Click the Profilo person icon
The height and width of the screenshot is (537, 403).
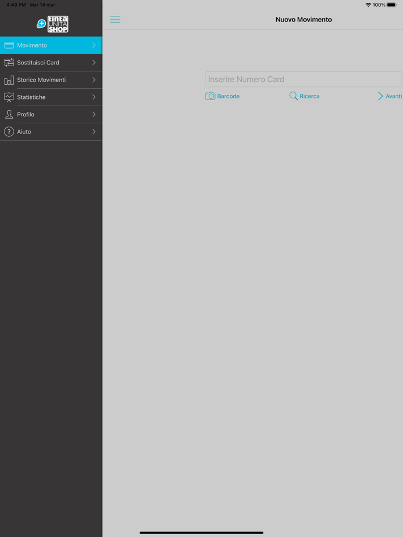coord(9,114)
